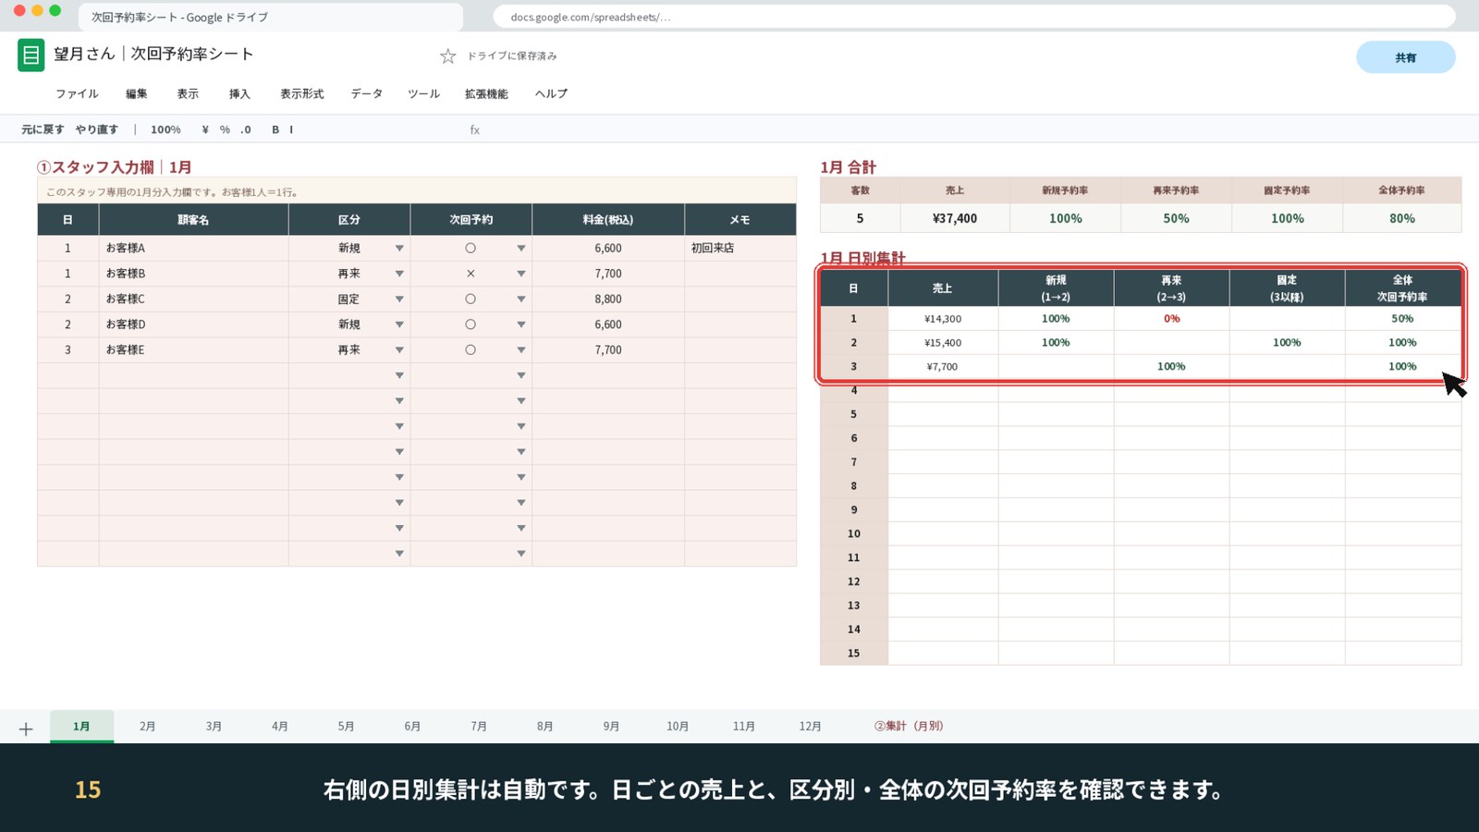This screenshot has height=832, width=1479.
Task: Select the 12月 sheet tab
Action: 811,727
